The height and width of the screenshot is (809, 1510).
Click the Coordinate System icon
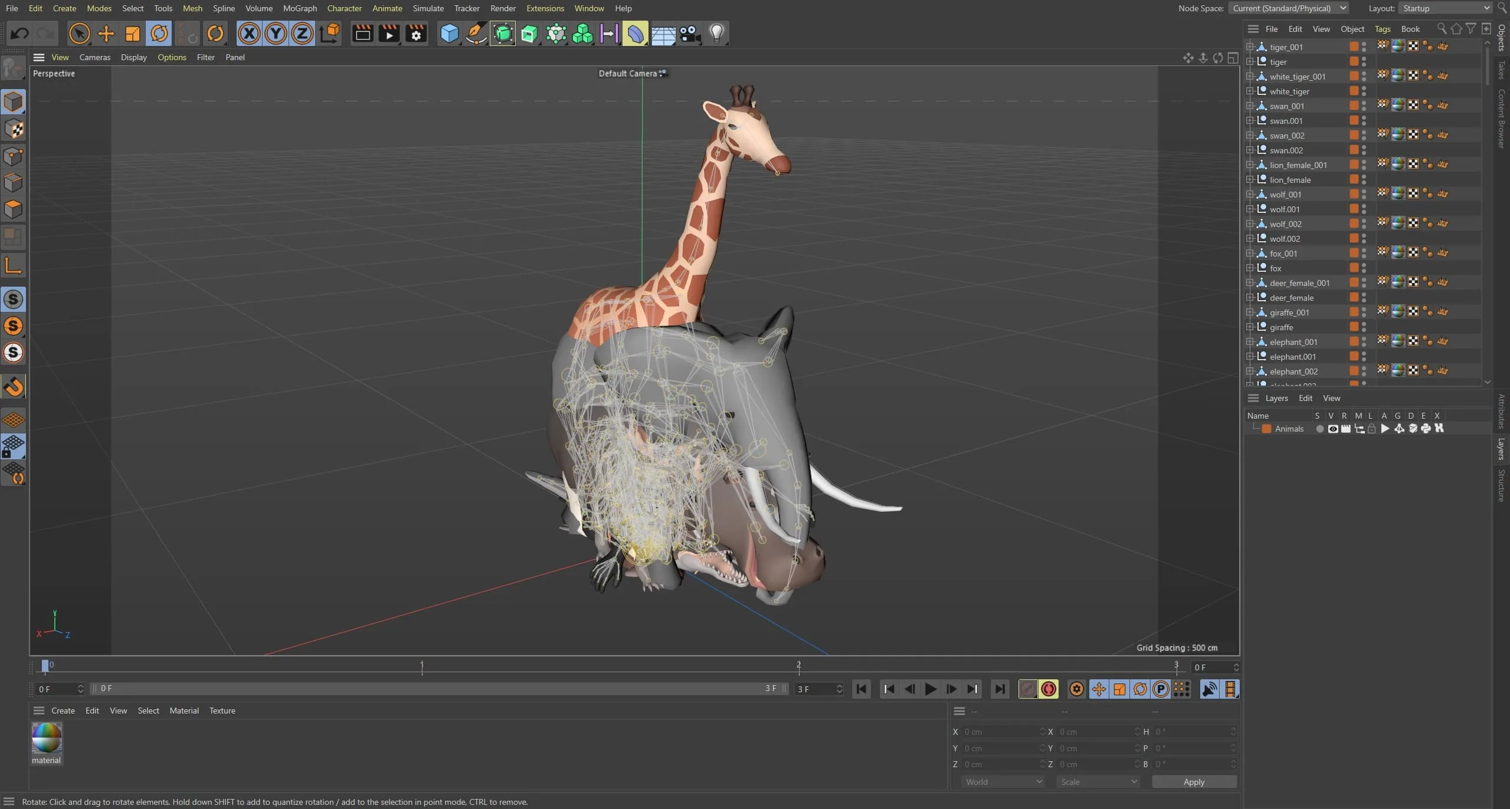[x=330, y=33]
